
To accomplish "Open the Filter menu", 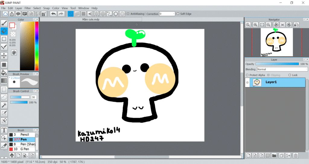I will coord(27,8).
